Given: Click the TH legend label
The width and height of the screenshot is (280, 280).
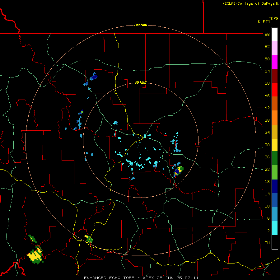Looking at the screenshot, I should click(x=267, y=243).
